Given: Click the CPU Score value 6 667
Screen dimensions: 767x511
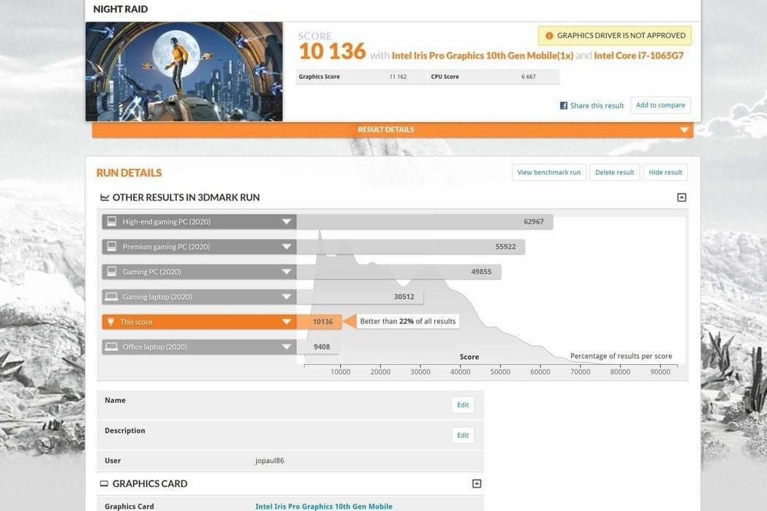Looking at the screenshot, I should click(529, 77).
